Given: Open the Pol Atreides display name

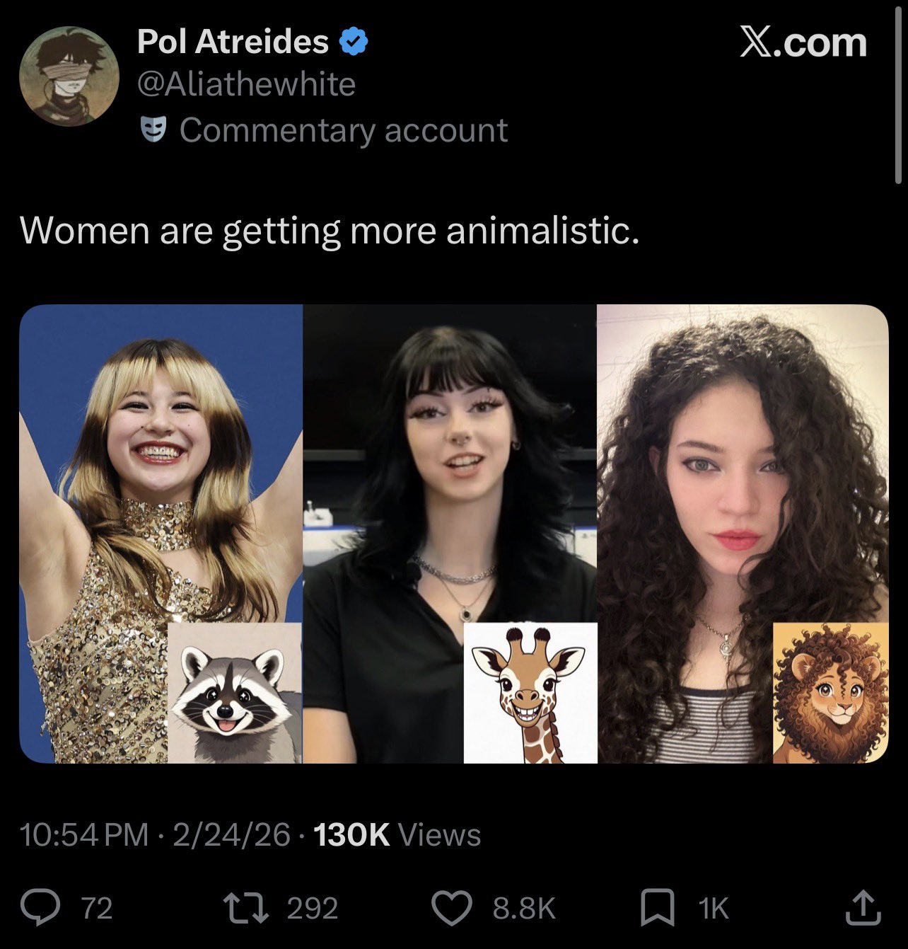Looking at the screenshot, I should pyautogui.click(x=233, y=42).
